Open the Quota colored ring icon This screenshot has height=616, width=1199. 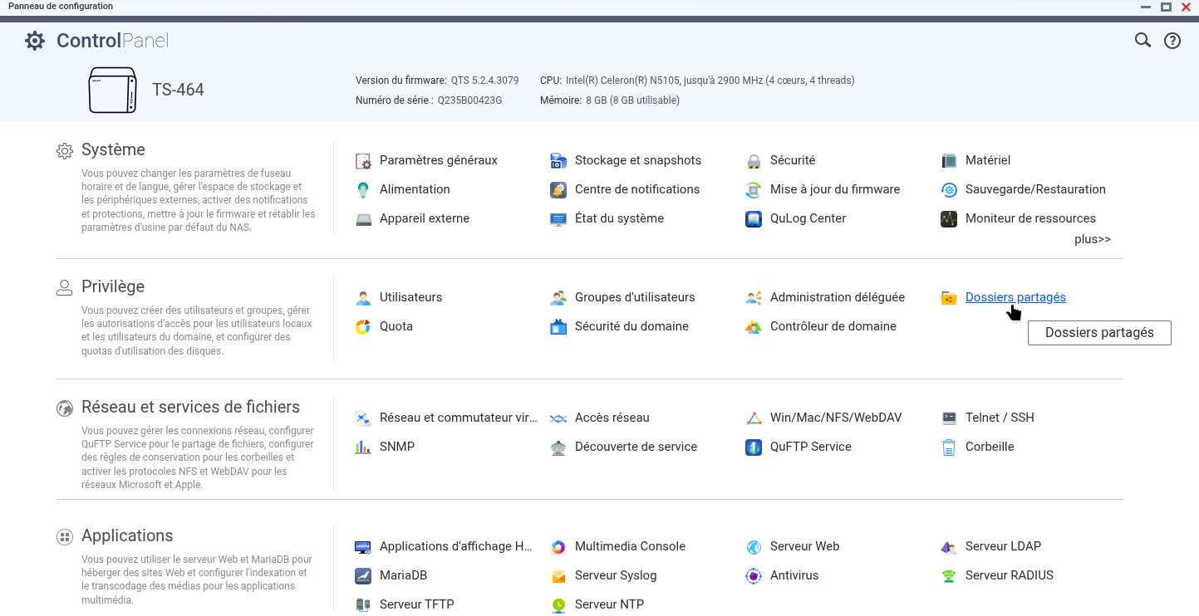click(x=363, y=326)
